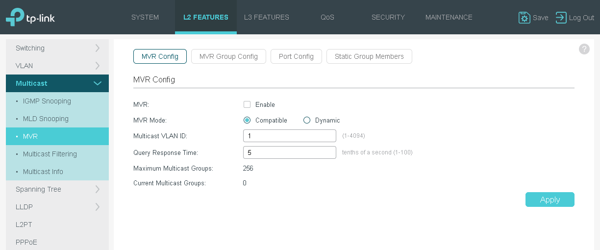This screenshot has height=250, width=600.
Task: Open IGMP Snooping in sidebar
Action: click(x=47, y=101)
